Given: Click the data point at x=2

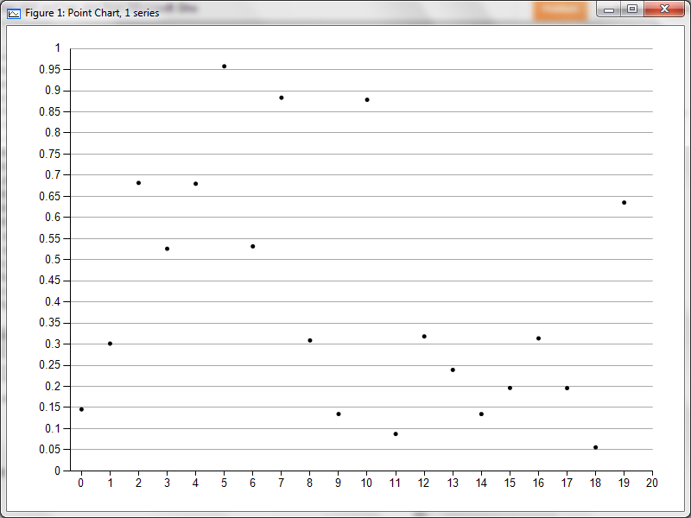Looking at the screenshot, I should point(139,183).
